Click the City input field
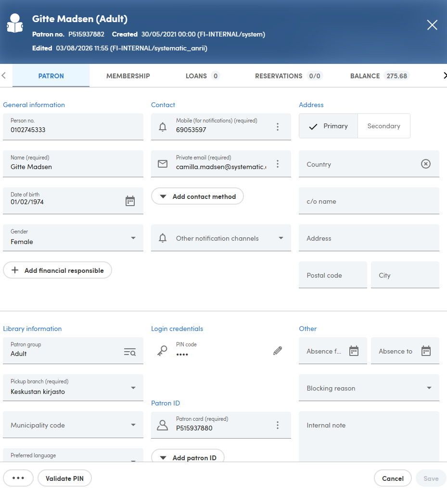The height and width of the screenshot is (490, 447). (x=405, y=275)
